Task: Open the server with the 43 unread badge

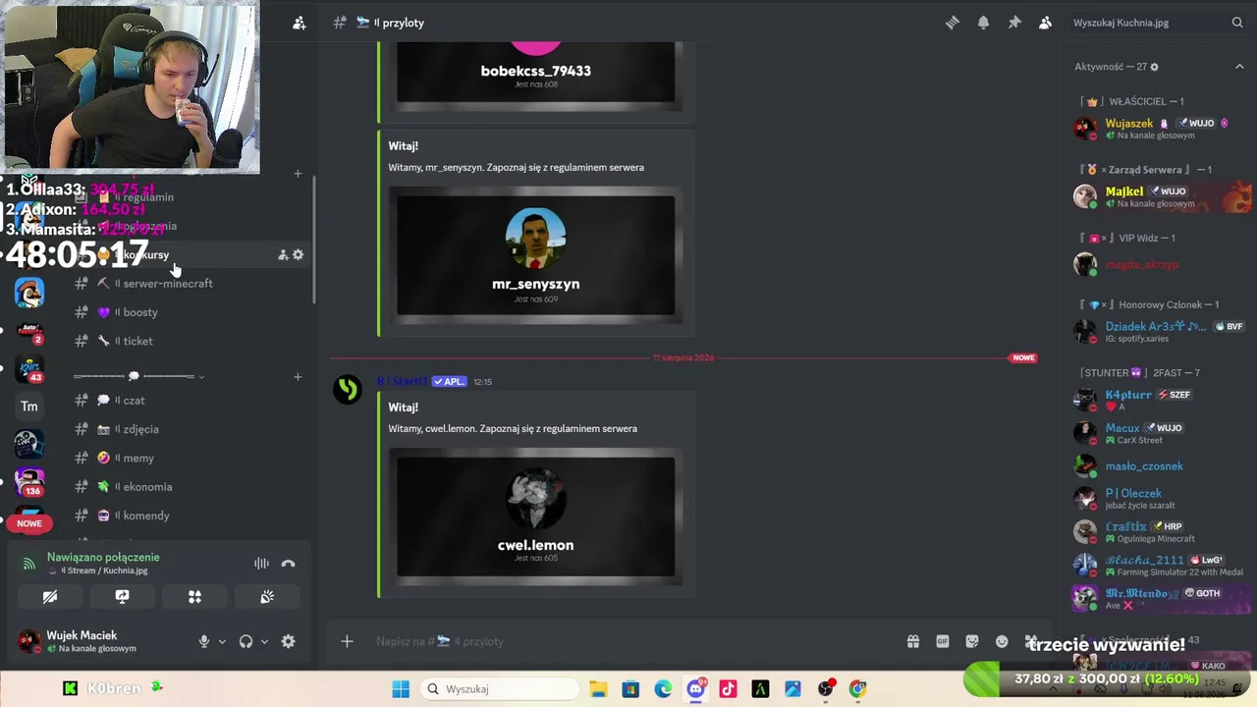Action: coord(29,368)
